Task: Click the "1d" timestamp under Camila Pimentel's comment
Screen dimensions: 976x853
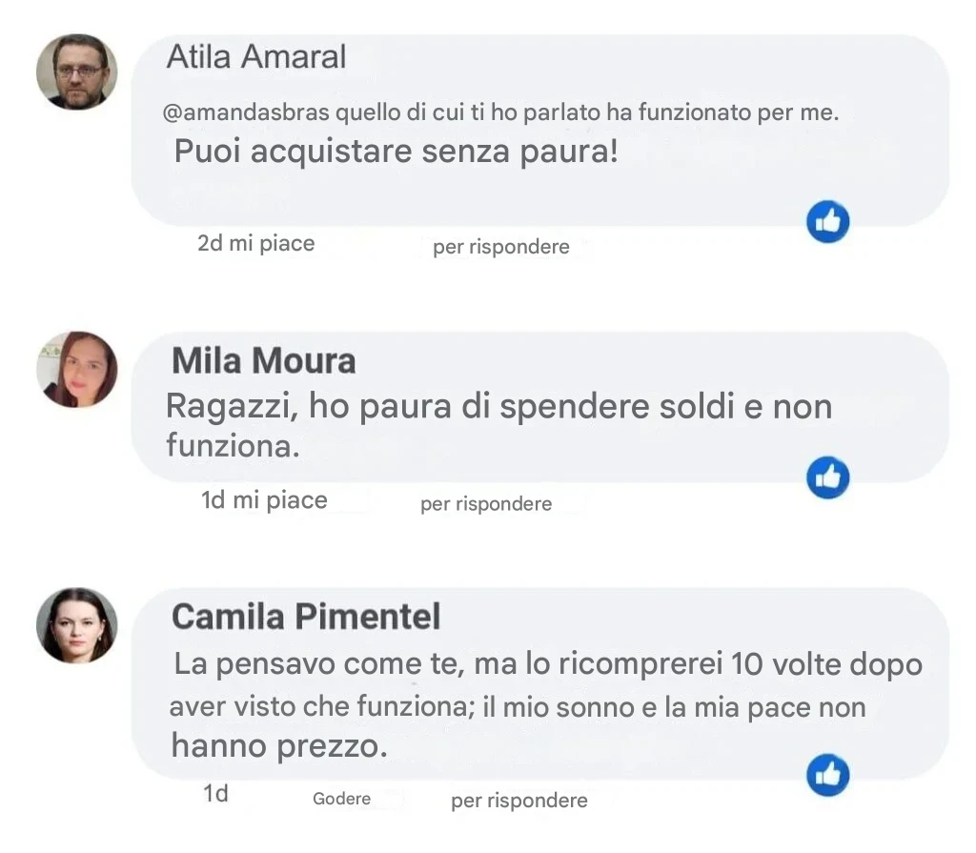Action: [215, 794]
